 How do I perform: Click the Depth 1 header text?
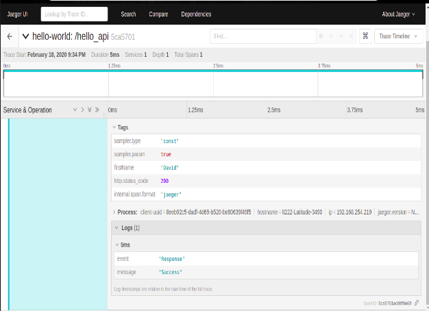click(x=160, y=55)
